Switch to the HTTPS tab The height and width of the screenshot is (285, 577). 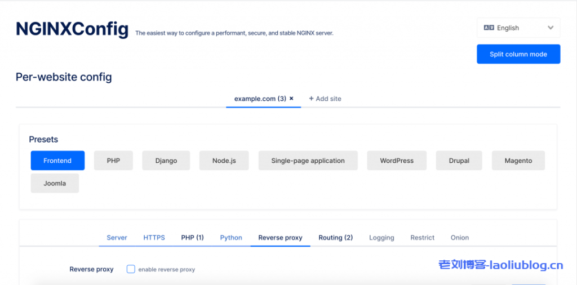[x=154, y=238]
